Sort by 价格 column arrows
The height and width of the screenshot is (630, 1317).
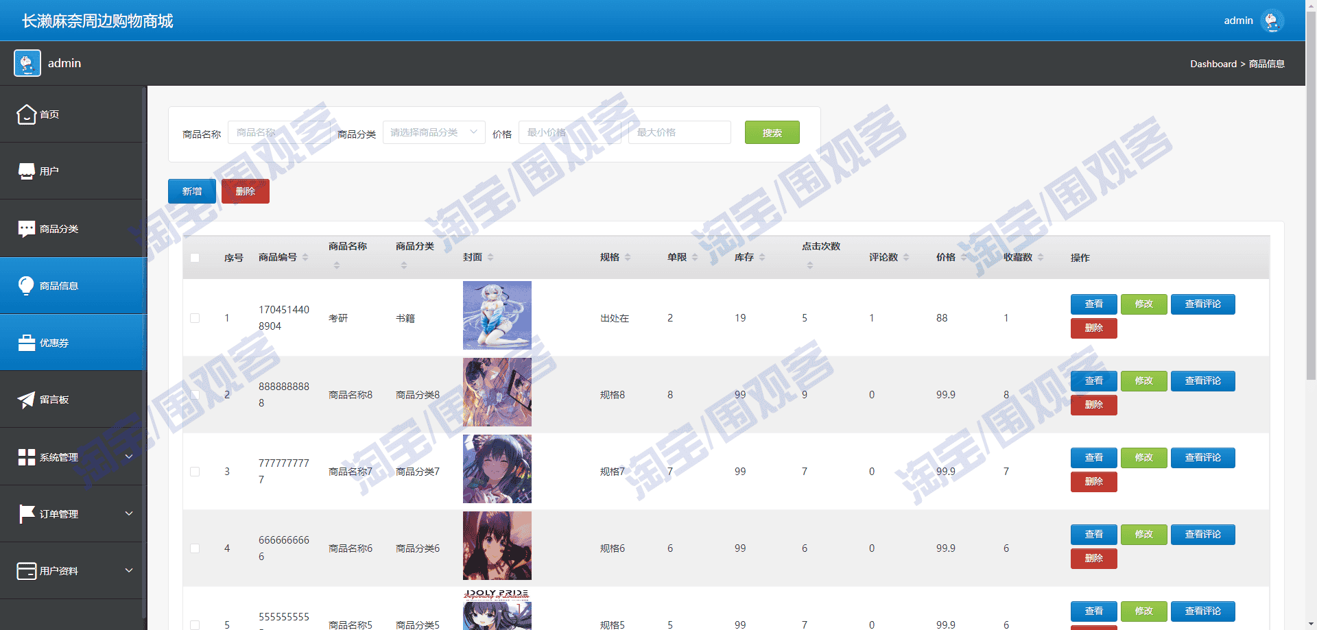(964, 257)
